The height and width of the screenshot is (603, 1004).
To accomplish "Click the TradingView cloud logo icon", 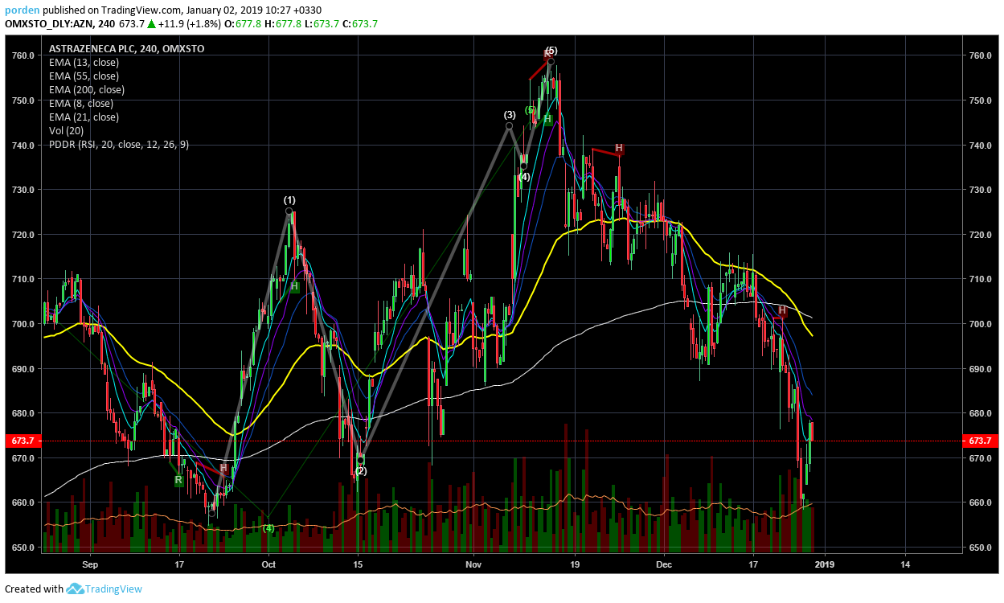I will point(76,589).
